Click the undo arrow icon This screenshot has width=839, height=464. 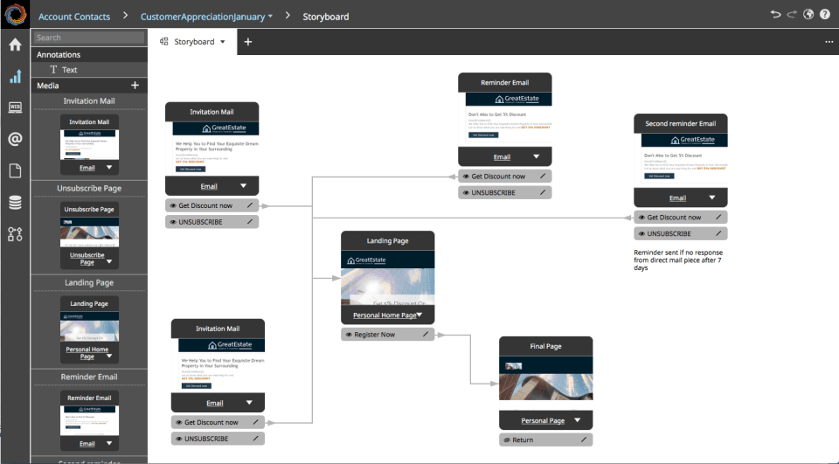pyautogui.click(x=775, y=15)
